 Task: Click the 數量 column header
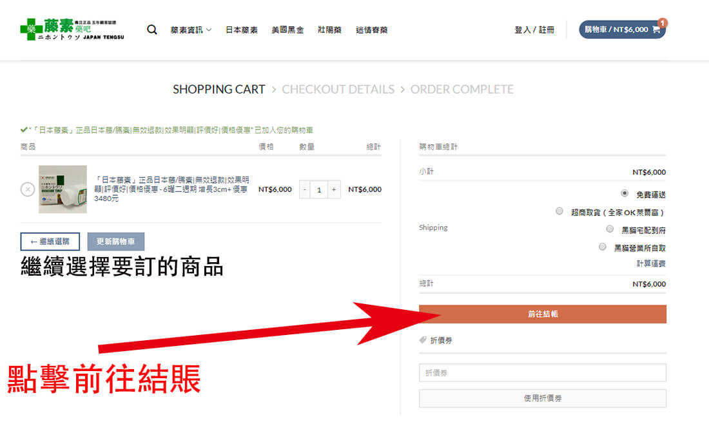click(x=307, y=147)
